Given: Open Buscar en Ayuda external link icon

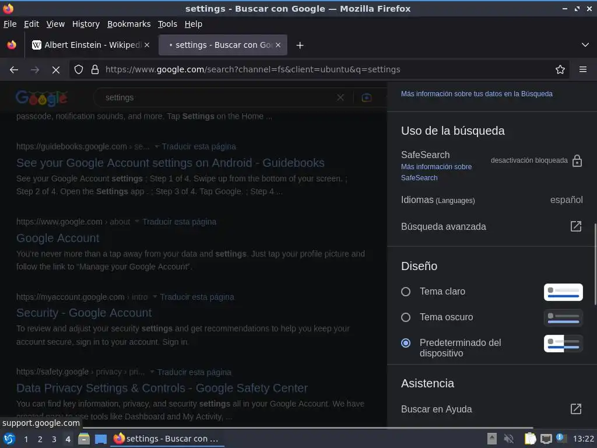Looking at the screenshot, I should (x=575, y=409).
